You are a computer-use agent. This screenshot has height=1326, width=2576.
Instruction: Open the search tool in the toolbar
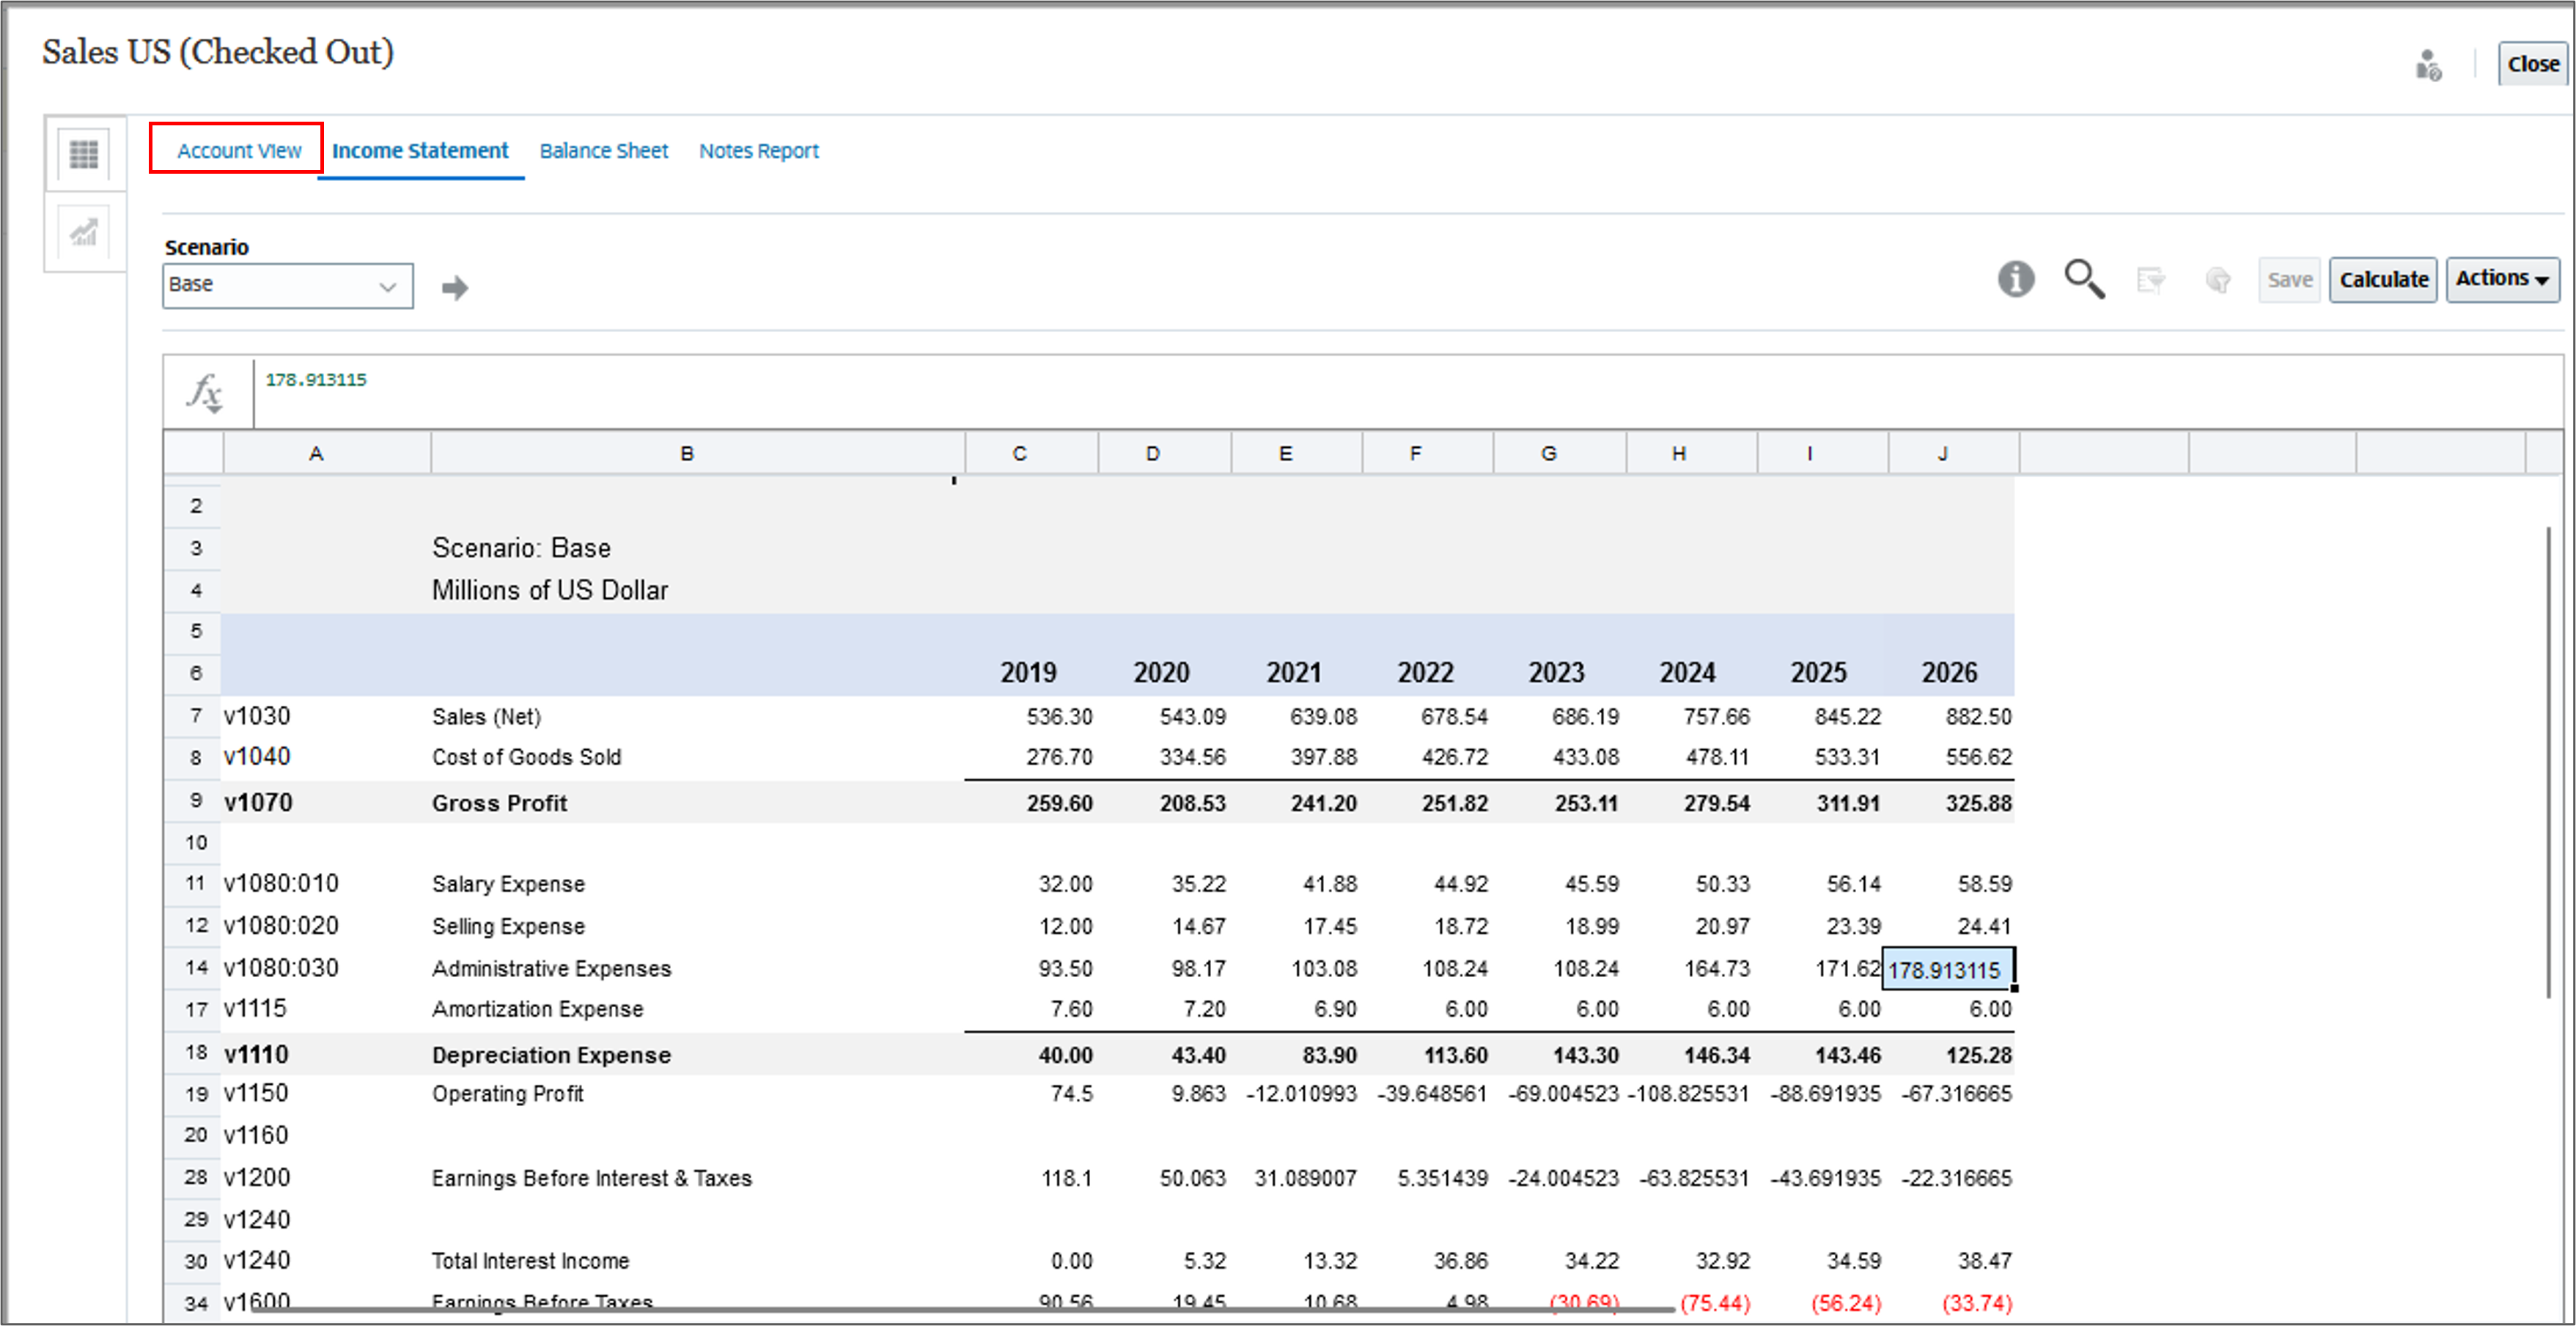[2084, 280]
